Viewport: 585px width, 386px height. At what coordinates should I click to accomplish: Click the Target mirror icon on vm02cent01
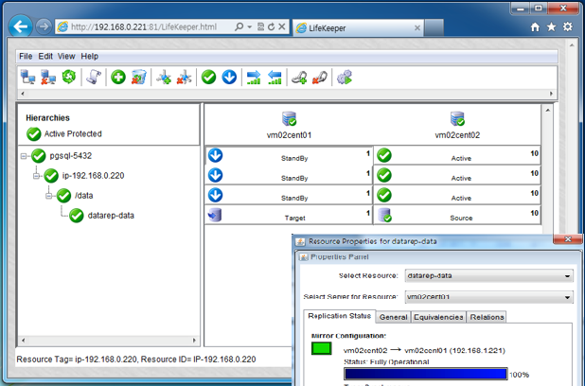coord(215,215)
